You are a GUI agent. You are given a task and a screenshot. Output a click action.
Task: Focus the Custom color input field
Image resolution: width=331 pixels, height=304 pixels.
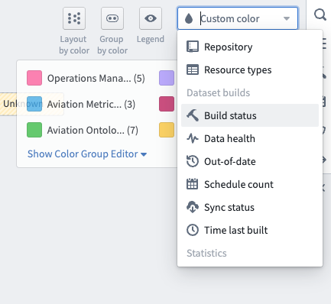click(238, 18)
